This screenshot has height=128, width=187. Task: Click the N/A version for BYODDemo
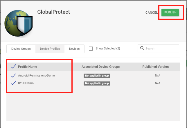pyautogui.click(x=158, y=83)
